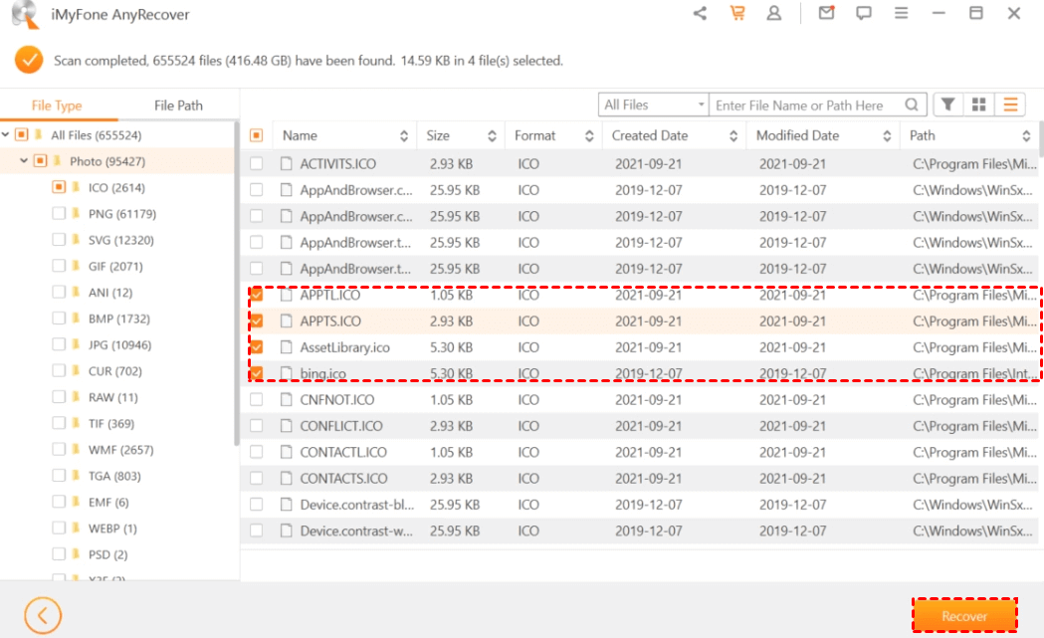Sort by Path column arrows
The width and height of the screenshot is (1044, 638).
[1026, 135]
